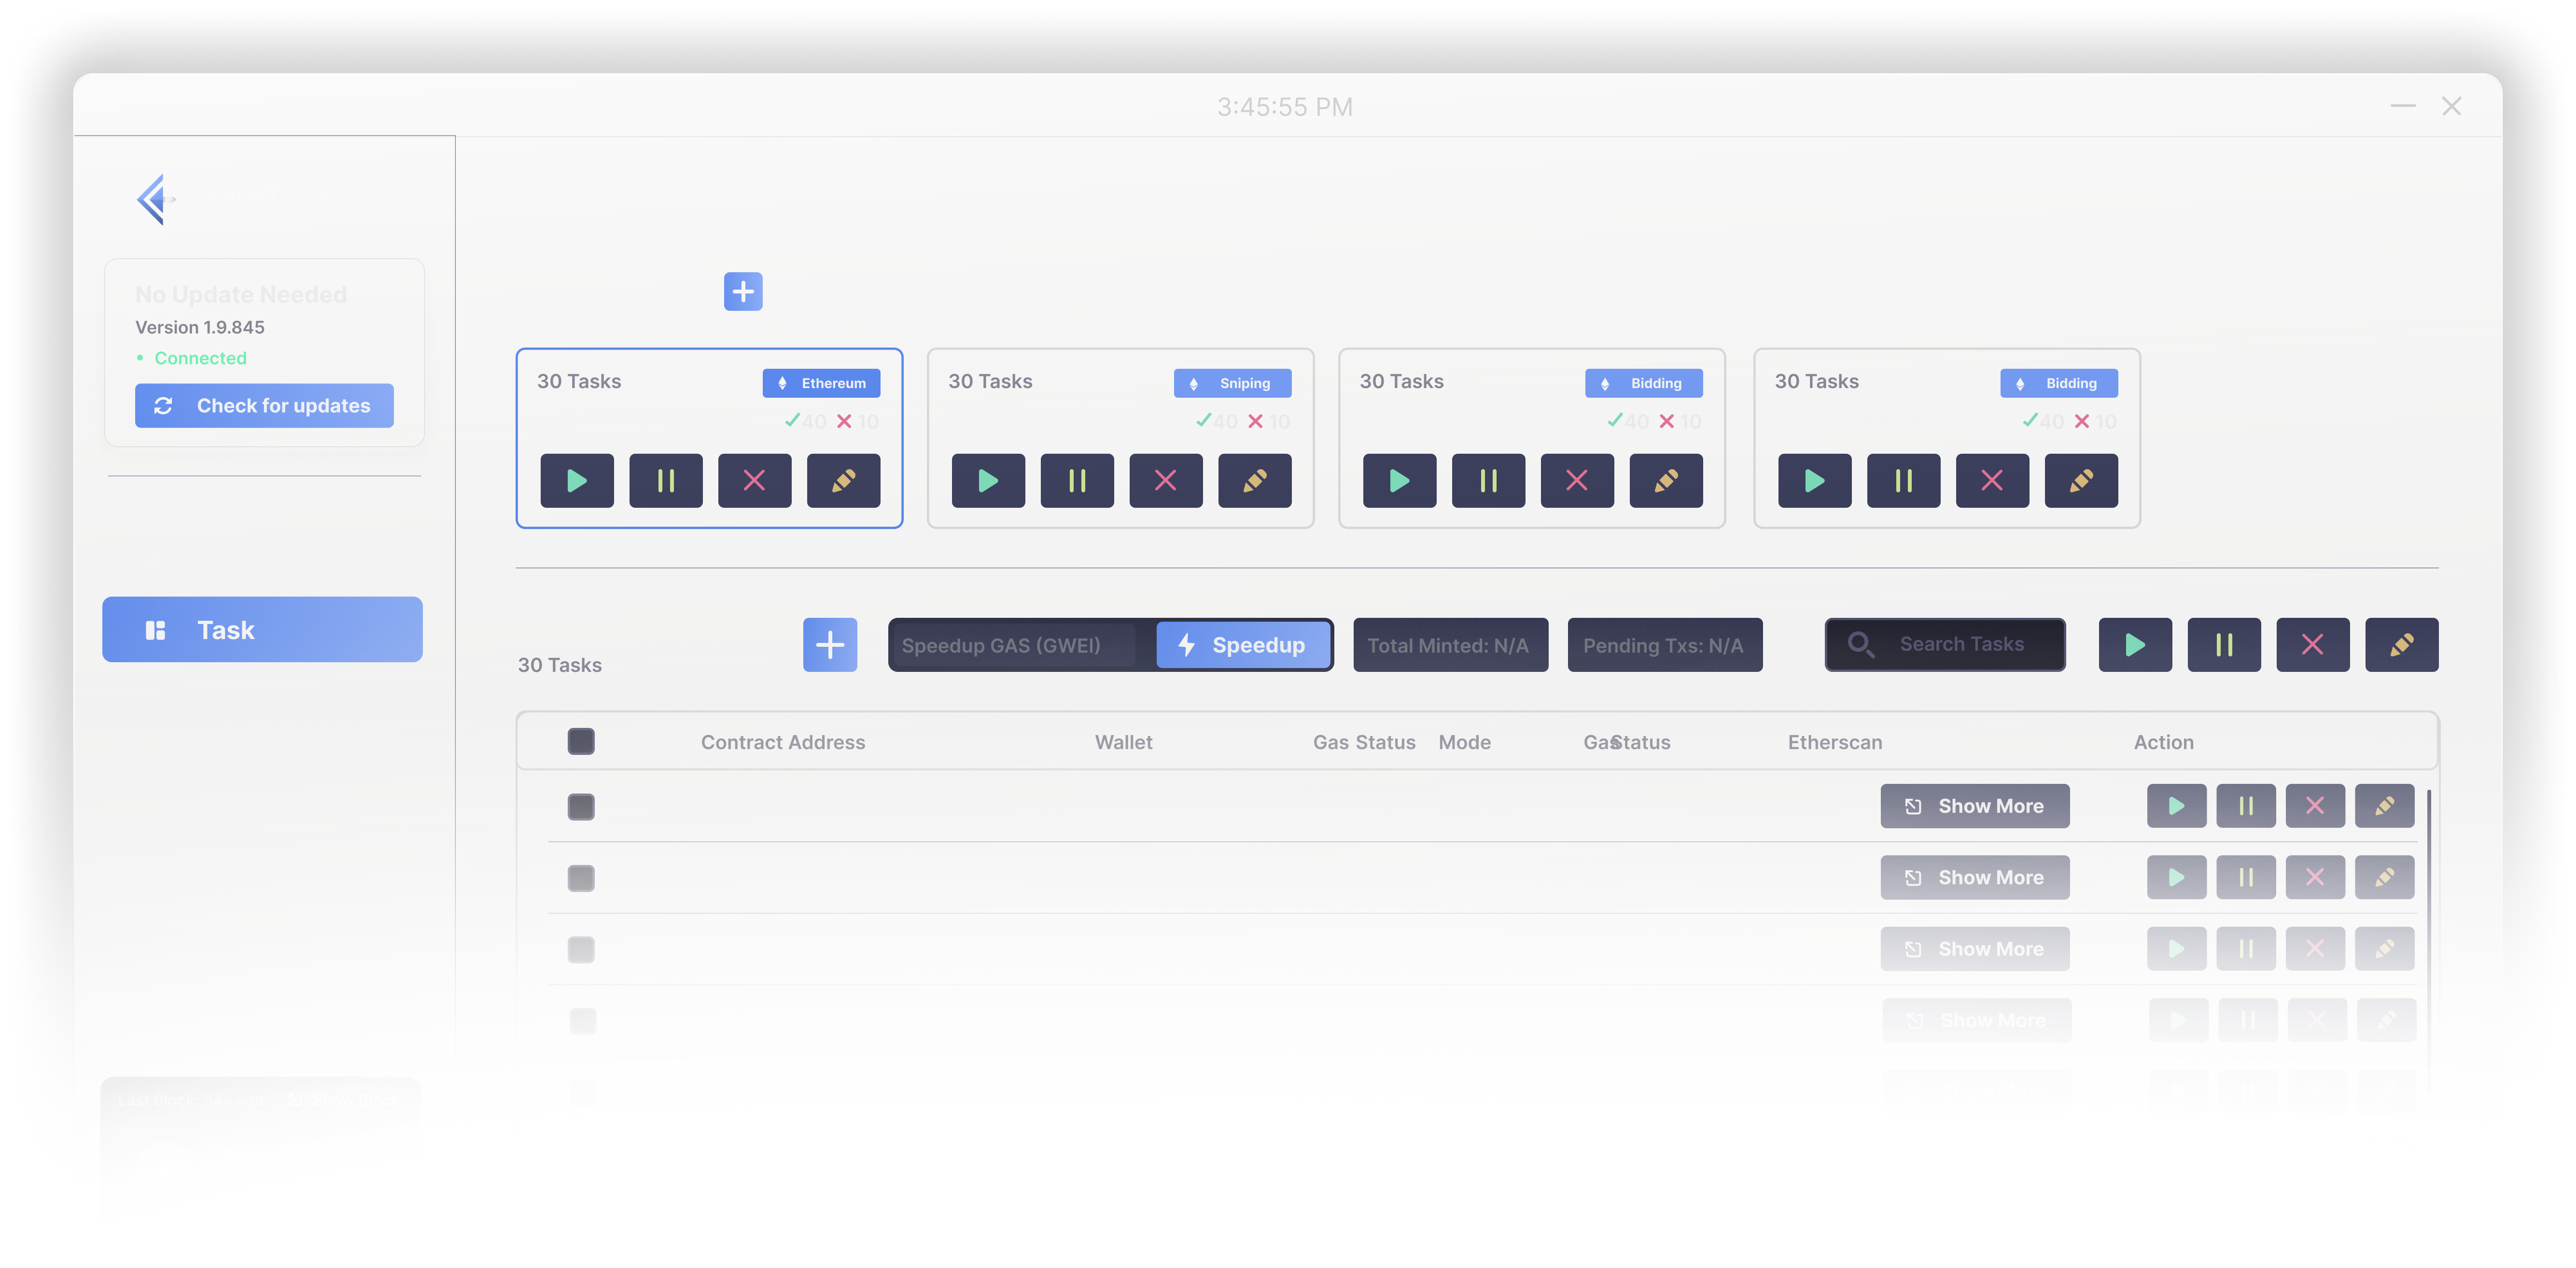Start tasks in the Ethereum group card
The width and height of the screenshot is (2576, 1268).
click(577, 481)
